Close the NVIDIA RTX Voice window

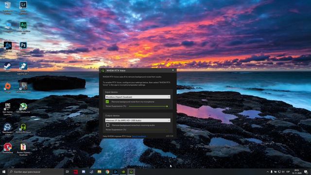coord(173,70)
